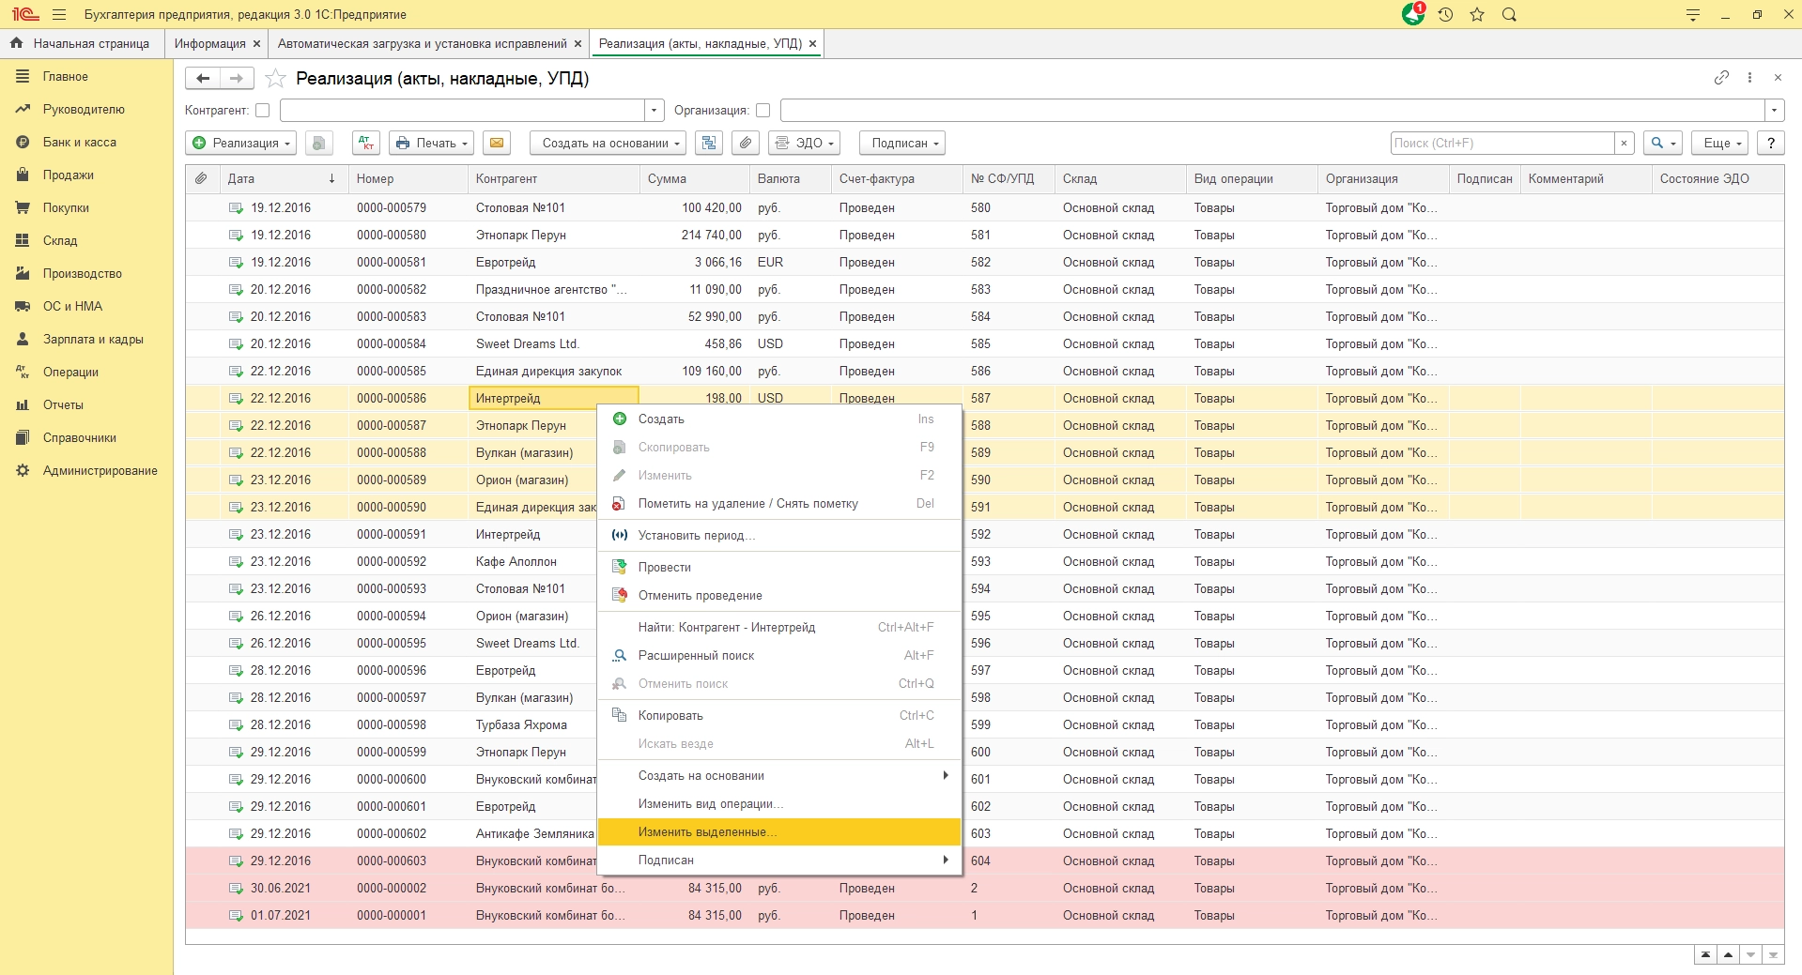The image size is (1802, 975).
Task: Go forward with the right arrow button
Action: click(x=237, y=79)
